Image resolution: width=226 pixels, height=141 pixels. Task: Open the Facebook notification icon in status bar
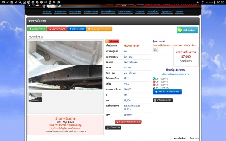coord(12,2)
